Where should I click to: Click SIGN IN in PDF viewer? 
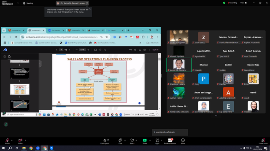tap(155, 50)
